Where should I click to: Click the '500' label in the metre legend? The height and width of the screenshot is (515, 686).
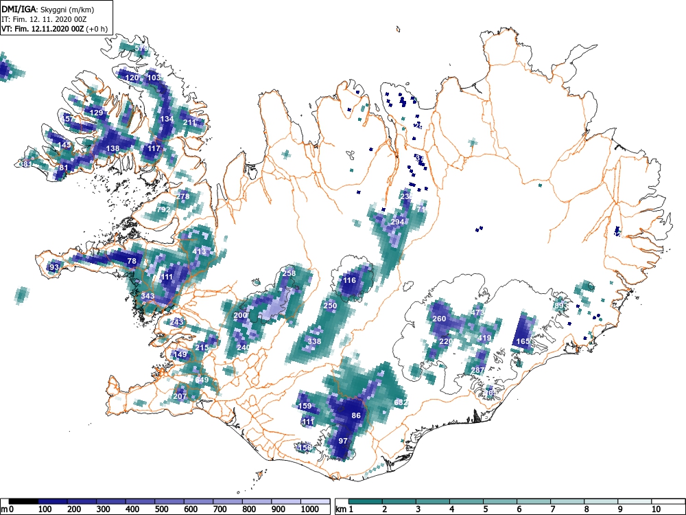162,510
